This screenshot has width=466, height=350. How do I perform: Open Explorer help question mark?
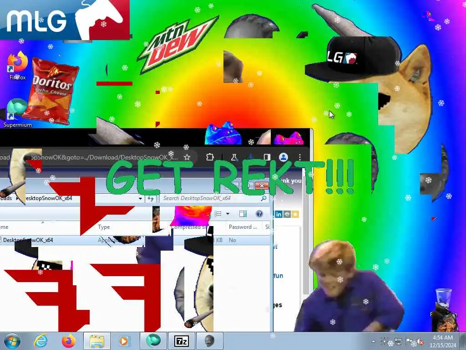pyautogui.click(x=259, y=214)
